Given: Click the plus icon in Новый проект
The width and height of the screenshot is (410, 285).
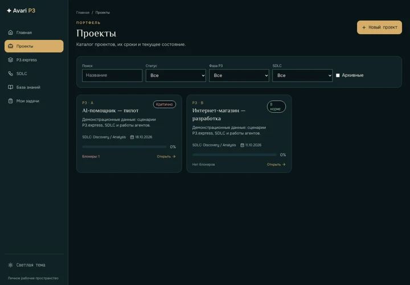Looking at the screenshot, I should coord(364,27).
